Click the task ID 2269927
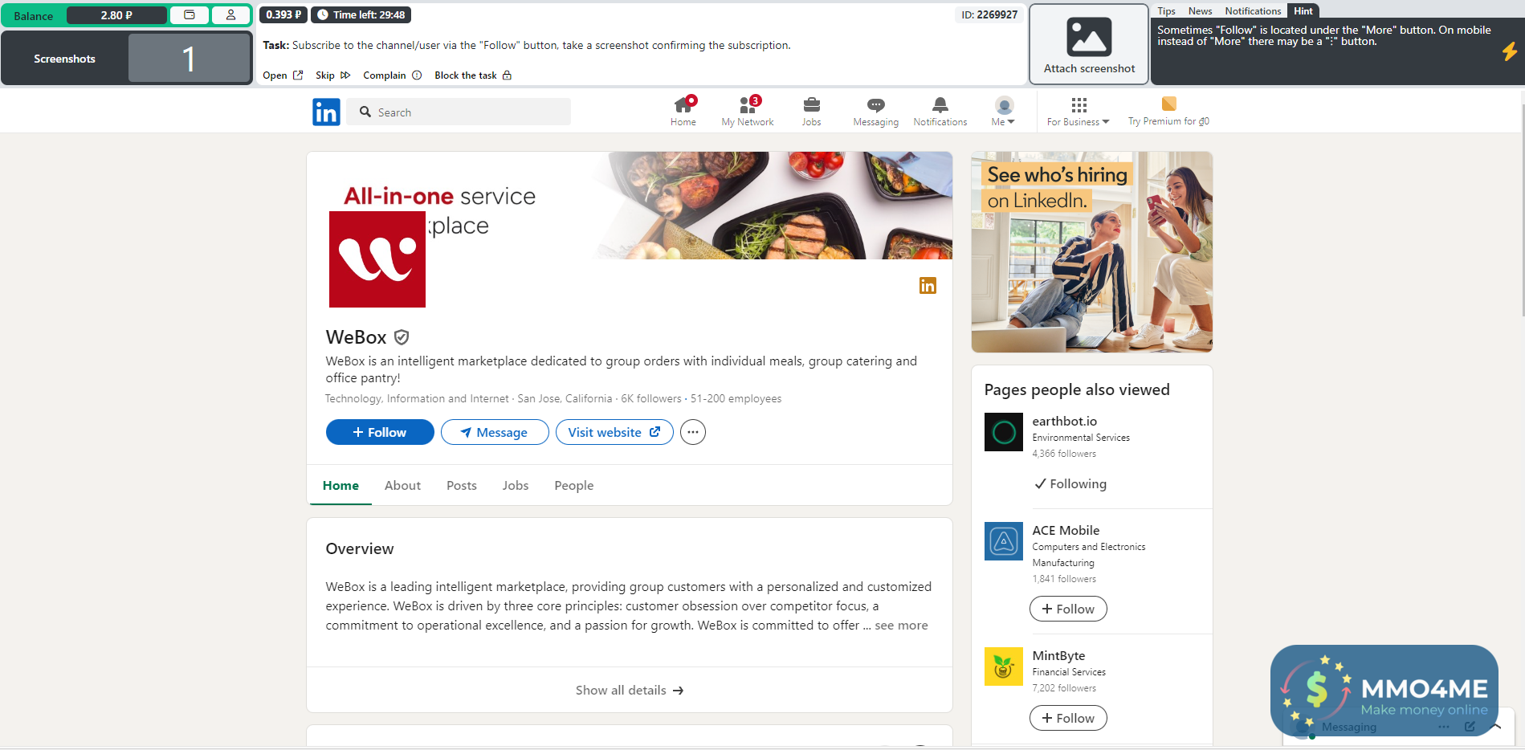The width and height of the screenshot is (1525, 750). pyautogui.click(x=989, y=14)
